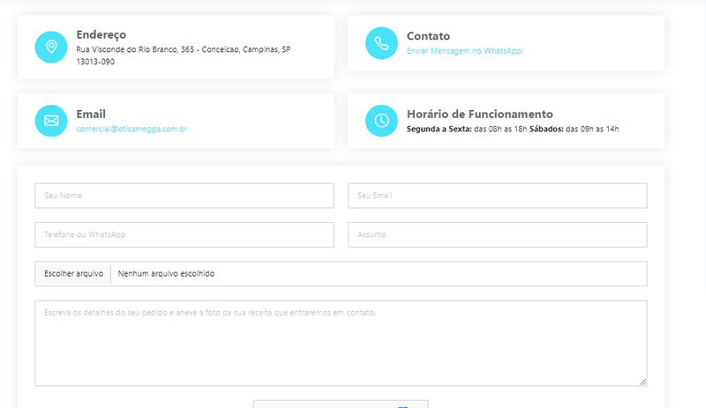This screenshot has height=408, width=706.
Task: Click the phone icon beside Contato
Action: coord(381,43)
